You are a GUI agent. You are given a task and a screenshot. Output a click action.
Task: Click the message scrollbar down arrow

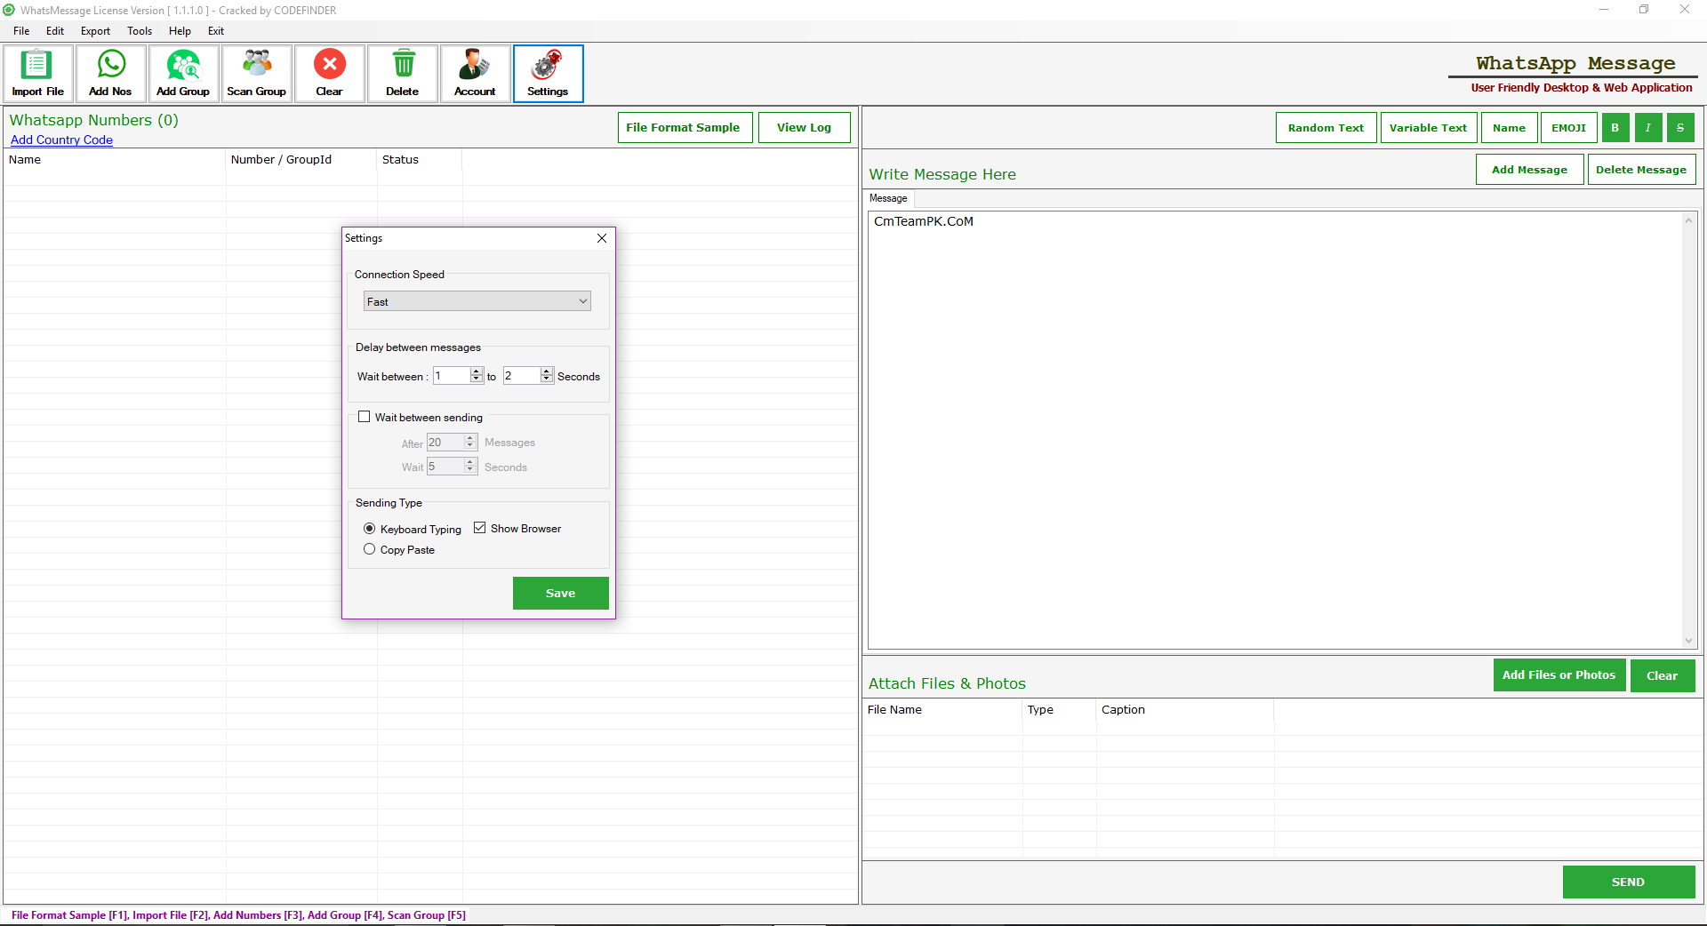click(1688, 641)
